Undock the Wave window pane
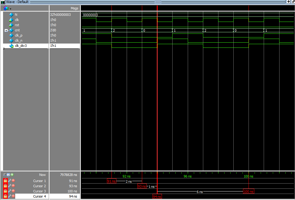Image resolution: width=295 pixels, height=200 pixels. [x=293, y=2]
